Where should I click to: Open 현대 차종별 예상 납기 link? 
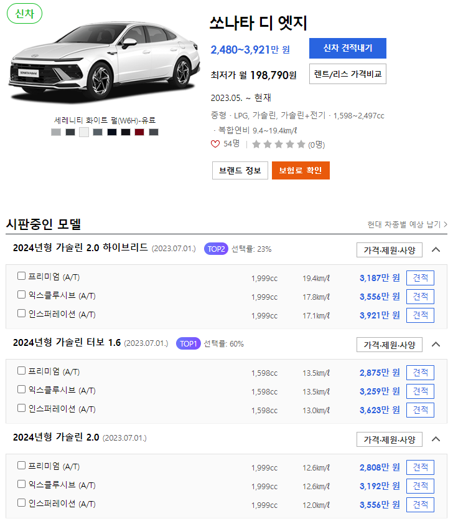tap(407, 224)
